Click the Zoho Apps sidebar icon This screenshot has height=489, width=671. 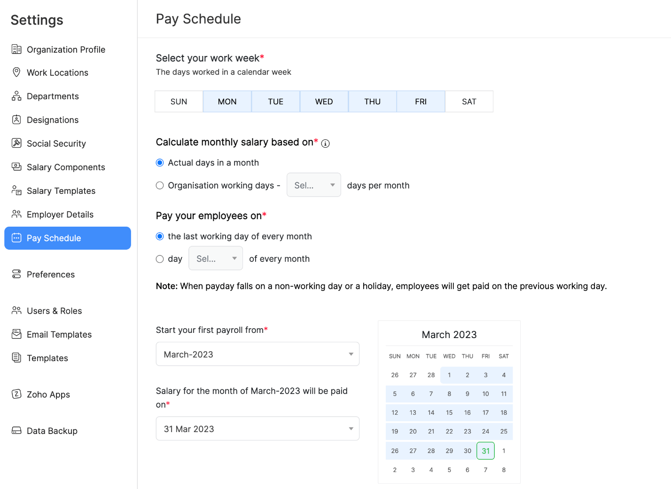coord(16,394)
